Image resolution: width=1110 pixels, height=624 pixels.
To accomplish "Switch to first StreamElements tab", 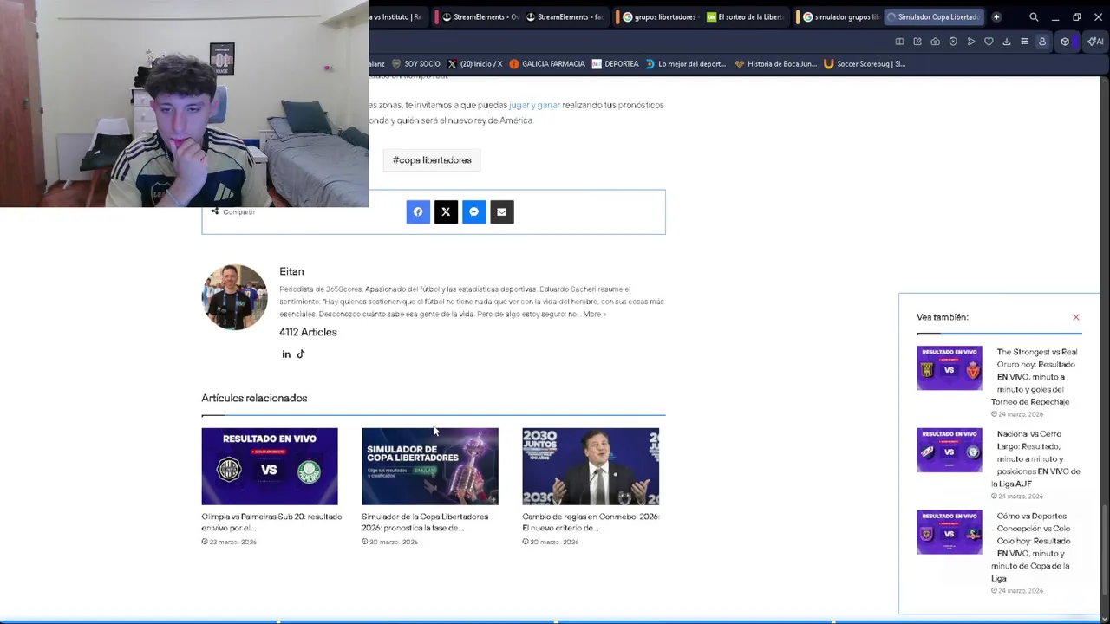I will pos(480,16).
